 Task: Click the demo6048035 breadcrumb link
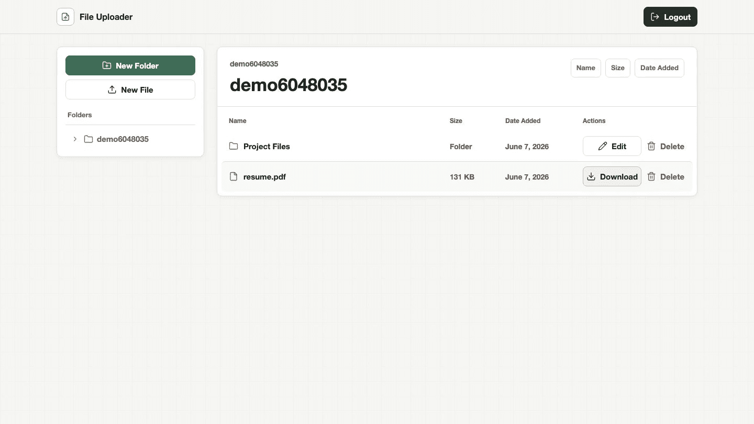click(x=254, y=64)
